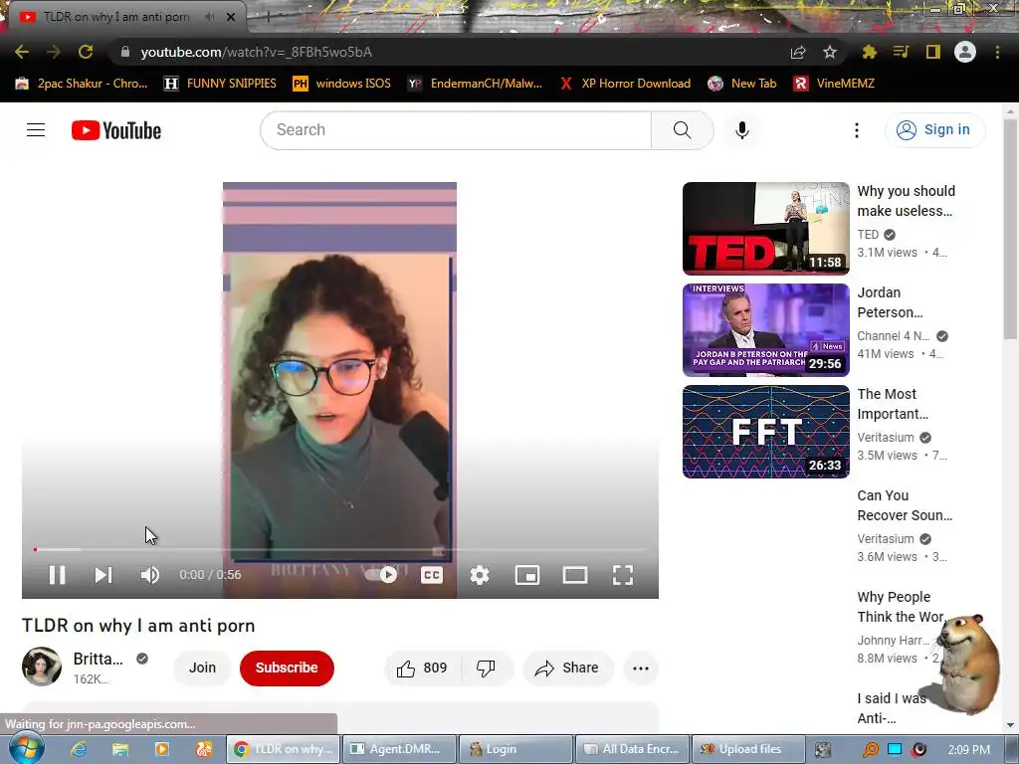Open YouTube settings three-dot menu
The height and width of the screenshot is (764, 1019).
point(857,130)
